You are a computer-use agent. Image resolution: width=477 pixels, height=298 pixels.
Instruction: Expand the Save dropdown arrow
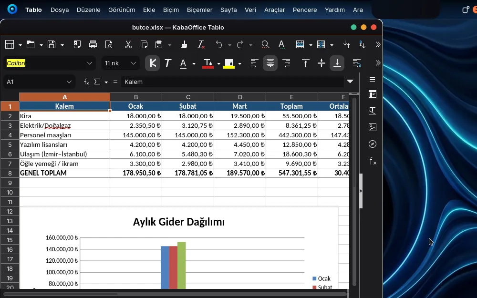[62, 45]
